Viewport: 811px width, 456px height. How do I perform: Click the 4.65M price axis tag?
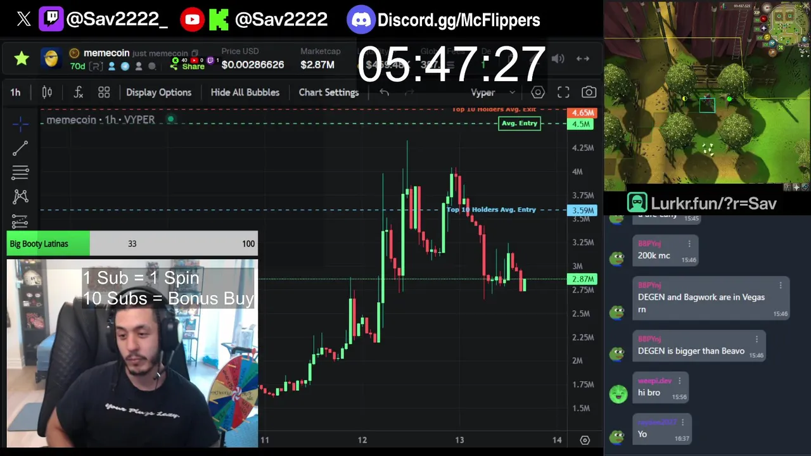coord(582,113)
